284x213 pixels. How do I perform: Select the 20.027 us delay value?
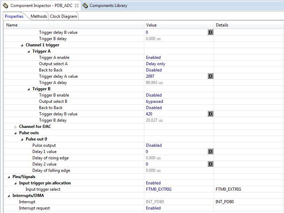[154, 120]
